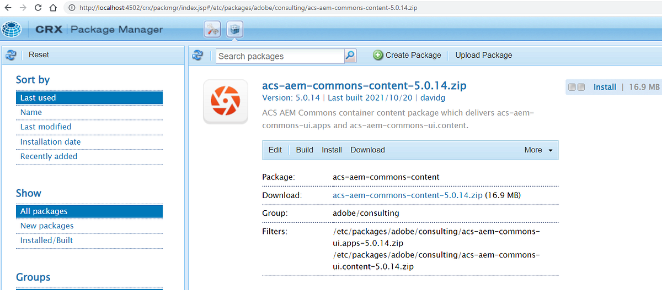Click the Package Manager header title

116,30
